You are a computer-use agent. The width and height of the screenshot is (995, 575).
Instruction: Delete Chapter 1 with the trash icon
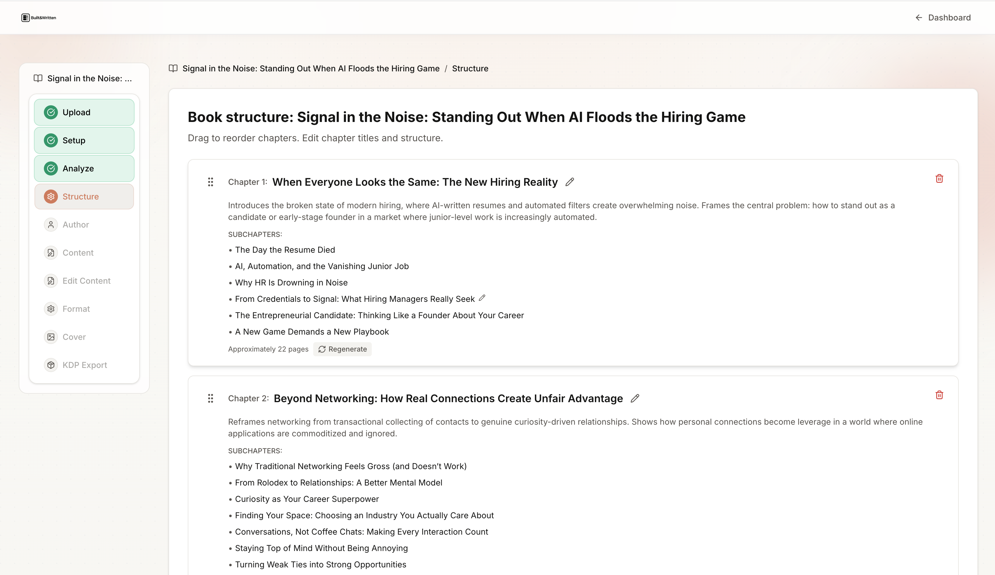[939, 178]
